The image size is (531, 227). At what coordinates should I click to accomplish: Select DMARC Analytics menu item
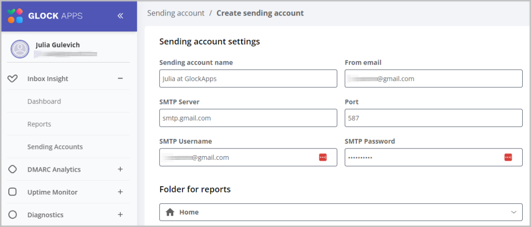[x=54, y=169]
